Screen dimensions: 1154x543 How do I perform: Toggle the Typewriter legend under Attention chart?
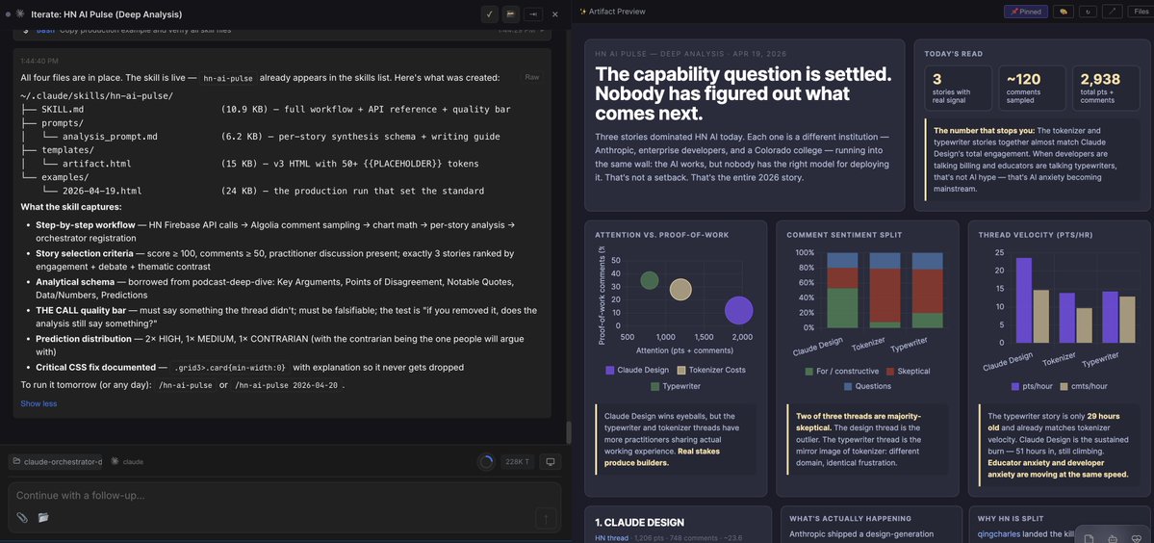click(x=676, y=385)
